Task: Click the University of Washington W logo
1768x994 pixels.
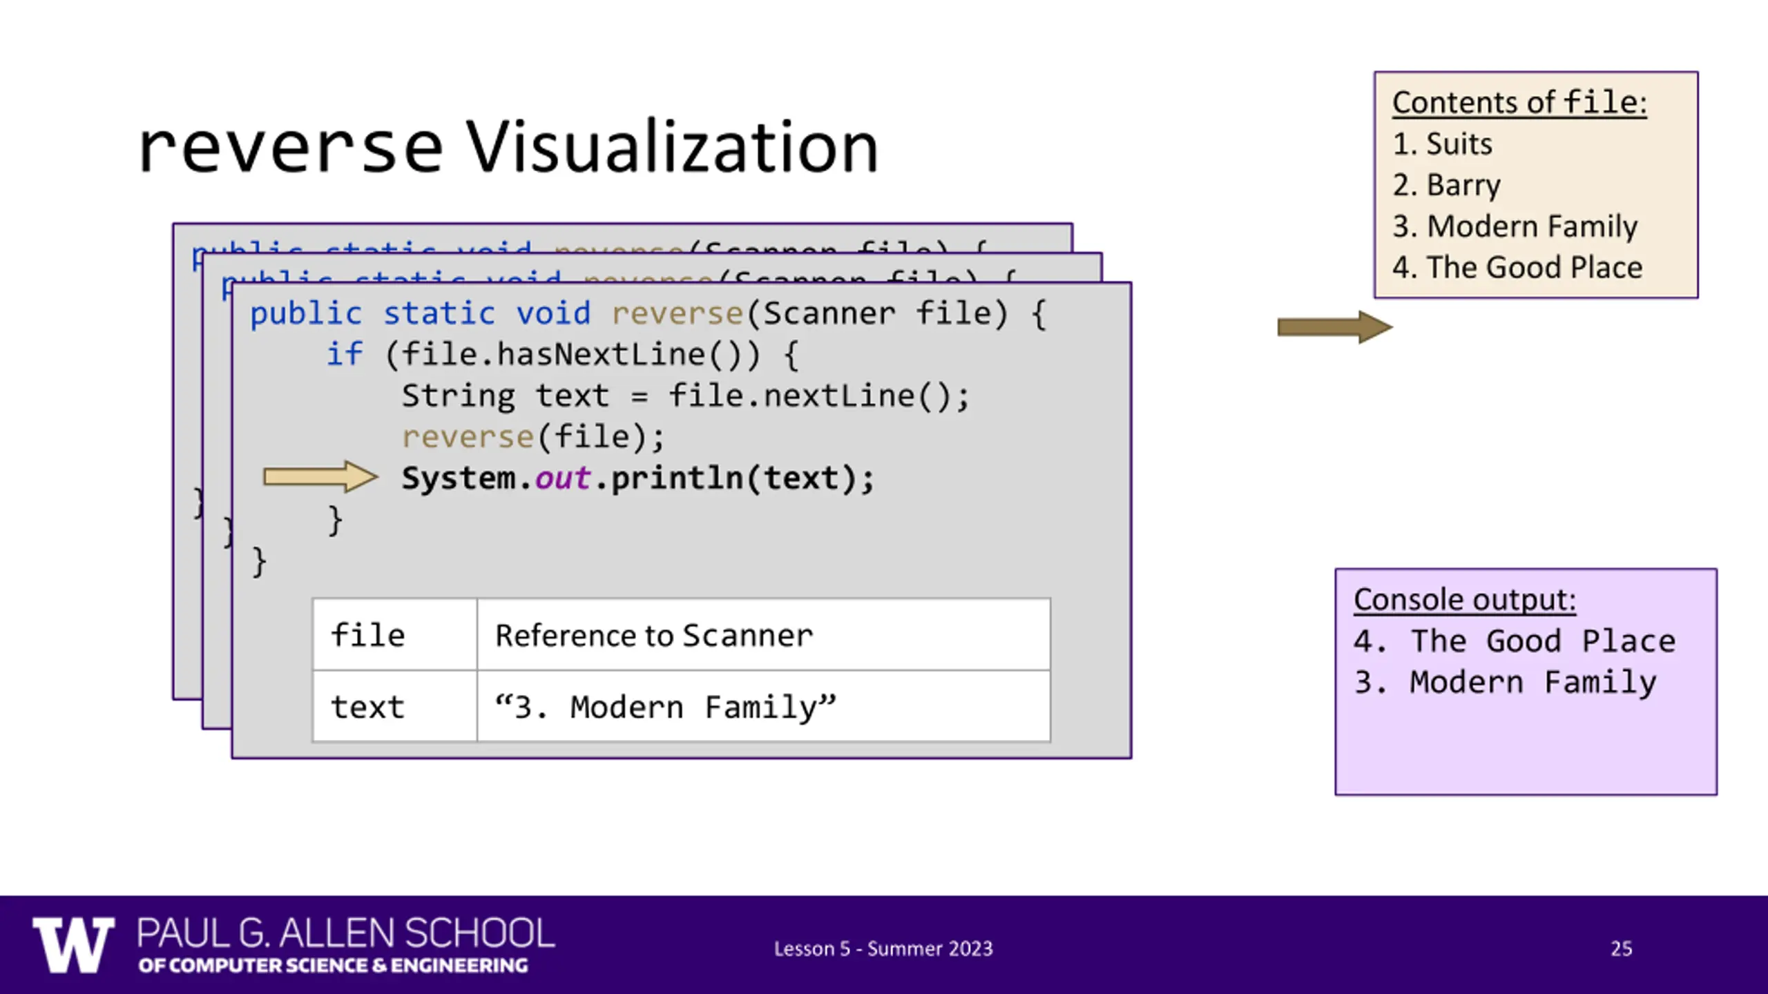Action: 73,945
